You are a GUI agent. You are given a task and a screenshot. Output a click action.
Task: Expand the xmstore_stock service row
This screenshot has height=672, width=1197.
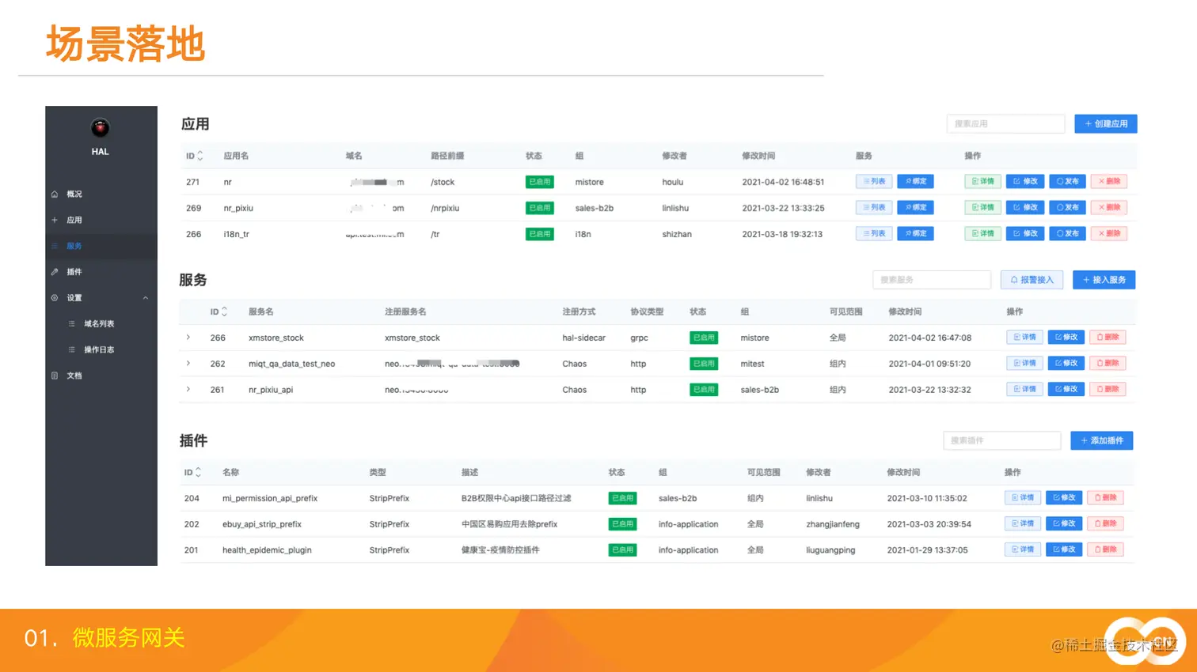[x=188, y=338]
